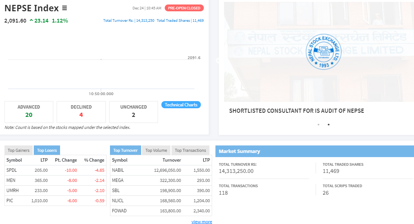Select MEN in Top Losers table
Screen dimensions: 414x224
click(11, 180)
